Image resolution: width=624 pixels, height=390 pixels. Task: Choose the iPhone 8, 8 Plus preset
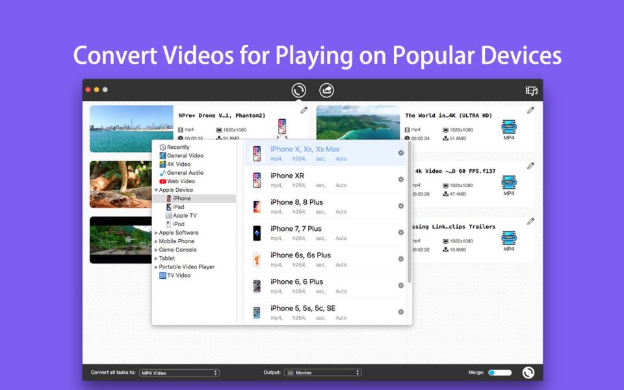coord(326,206)
